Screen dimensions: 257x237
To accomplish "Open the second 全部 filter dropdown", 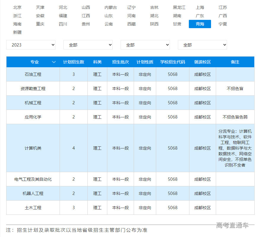I will 88,45.
